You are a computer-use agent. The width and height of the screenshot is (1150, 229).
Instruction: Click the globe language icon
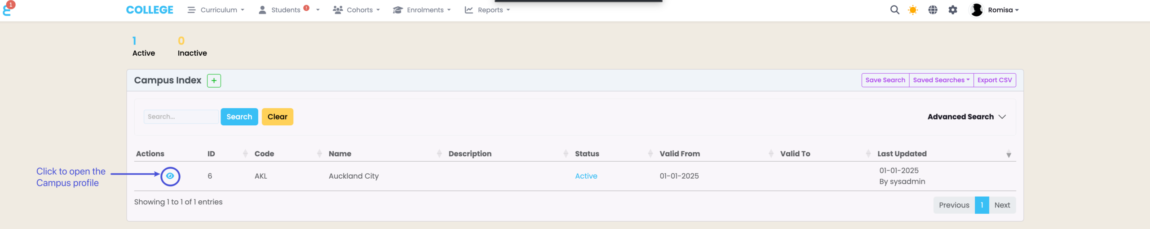(x=933, y=10)
